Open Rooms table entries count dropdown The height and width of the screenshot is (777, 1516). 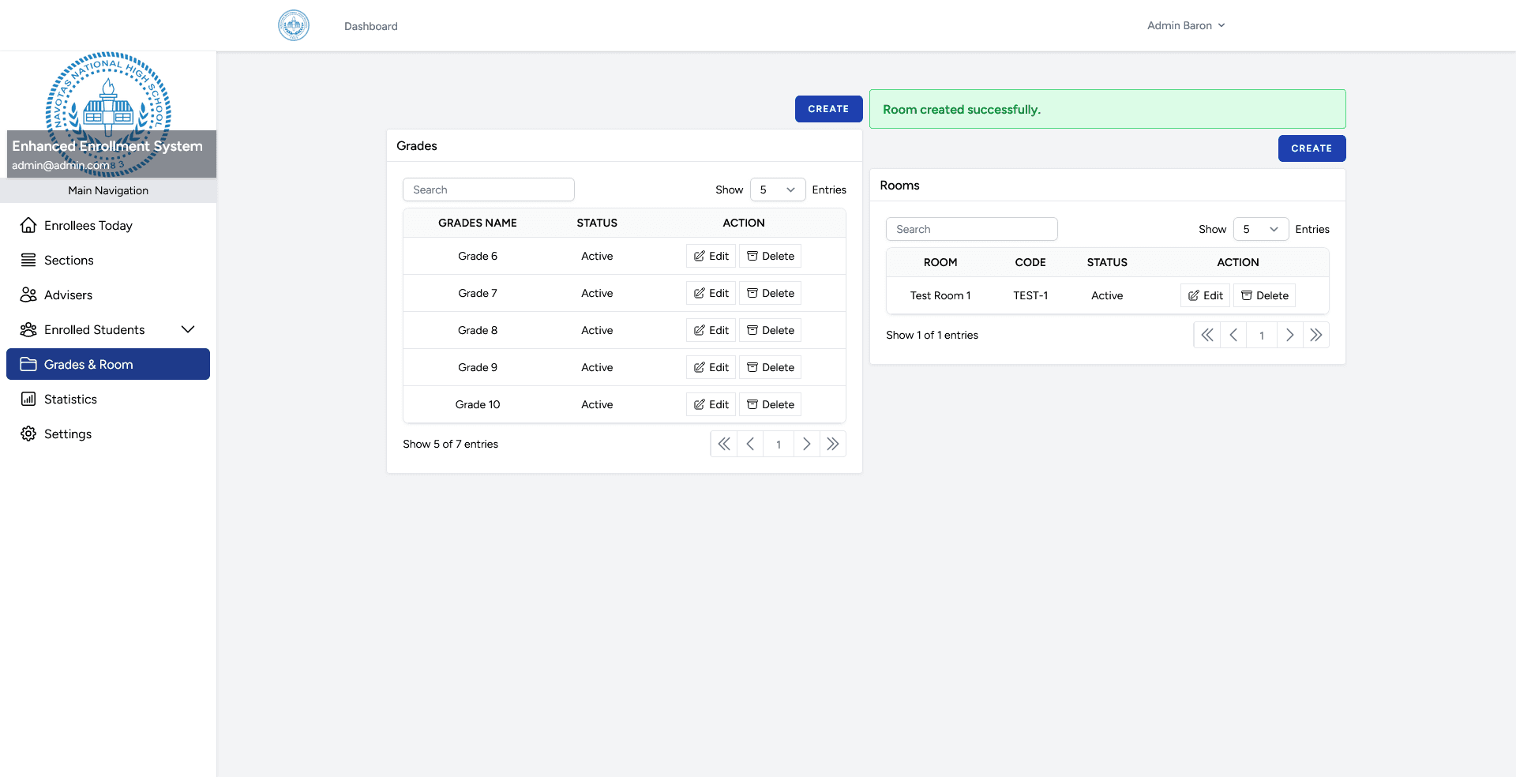click(1260, 229)
